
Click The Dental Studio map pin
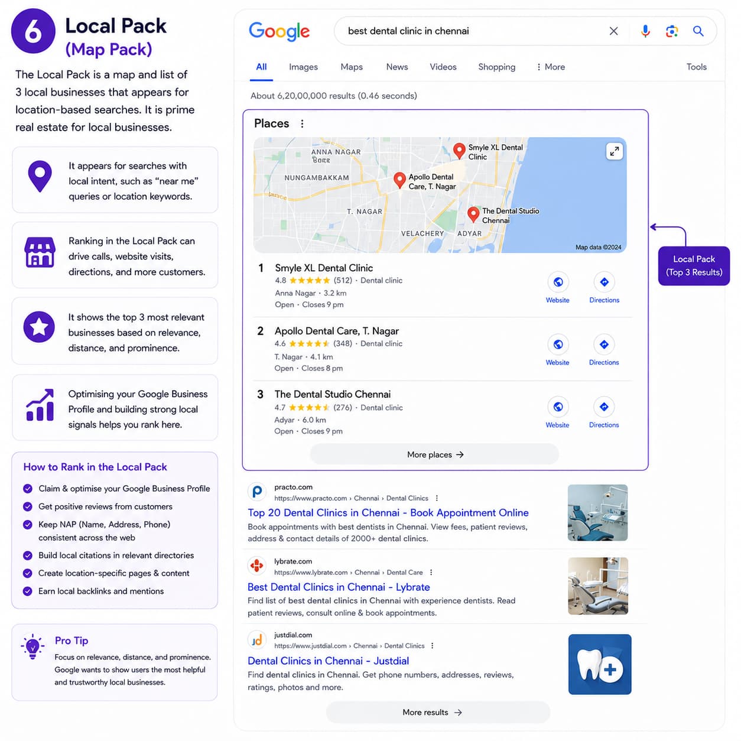point(473,214)
